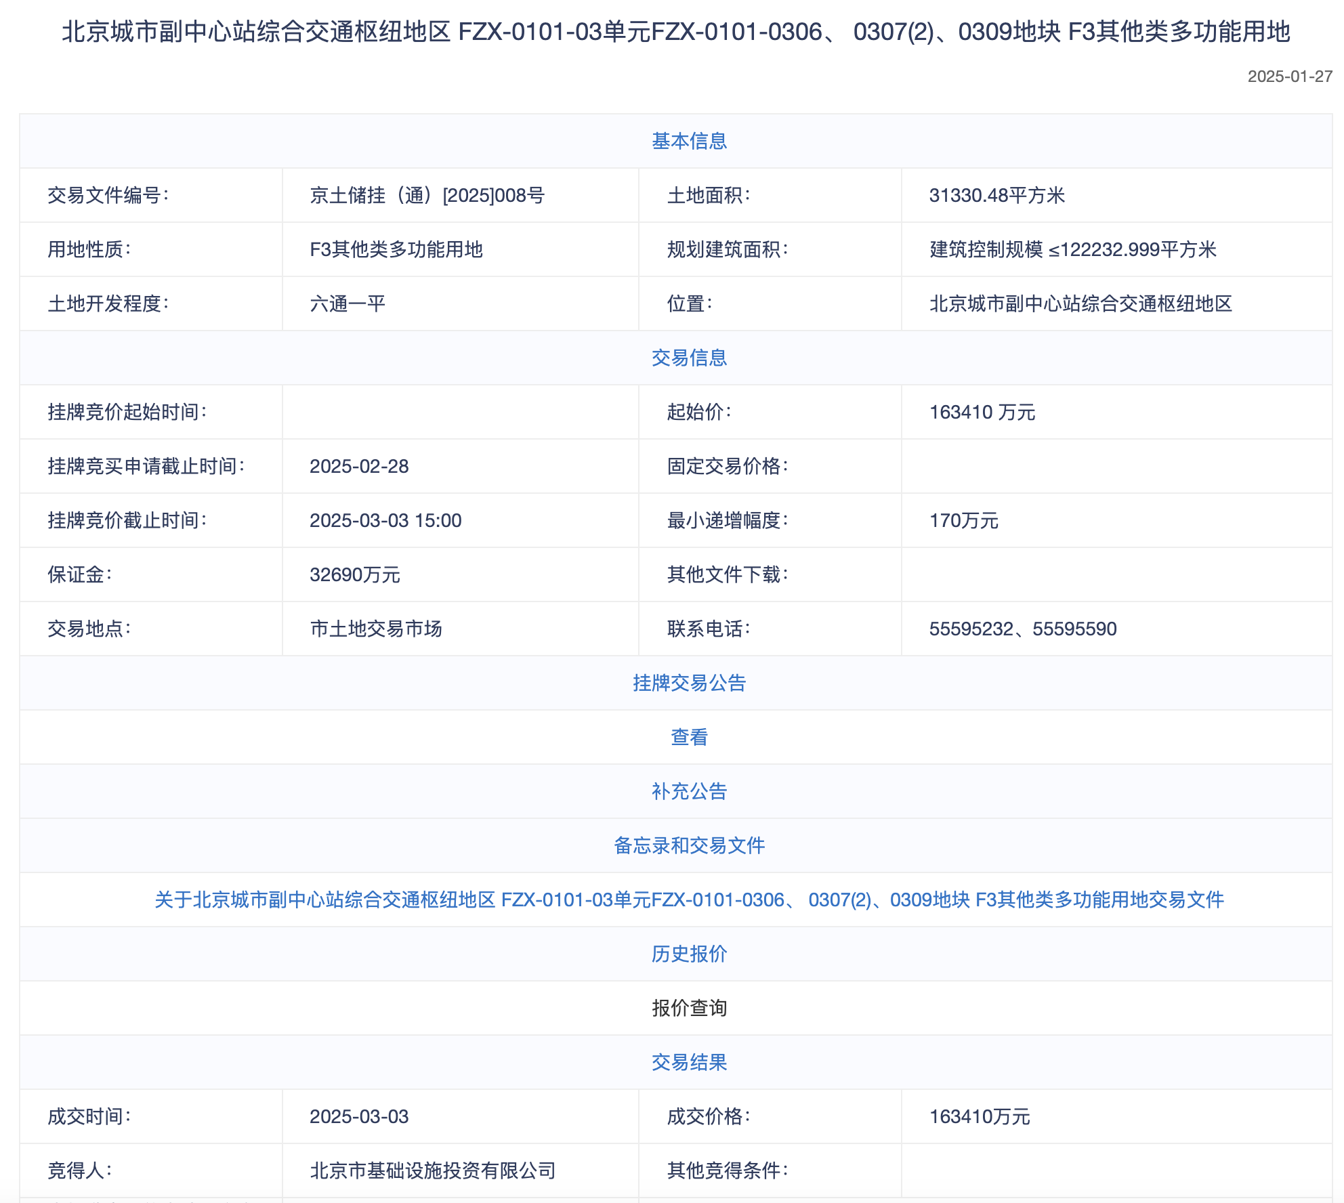The image size is (1344, 1203).
Task: Click the document number 京土储挂（通）[2025]008号
Action: pyautogui.click(x=427, y=195)
